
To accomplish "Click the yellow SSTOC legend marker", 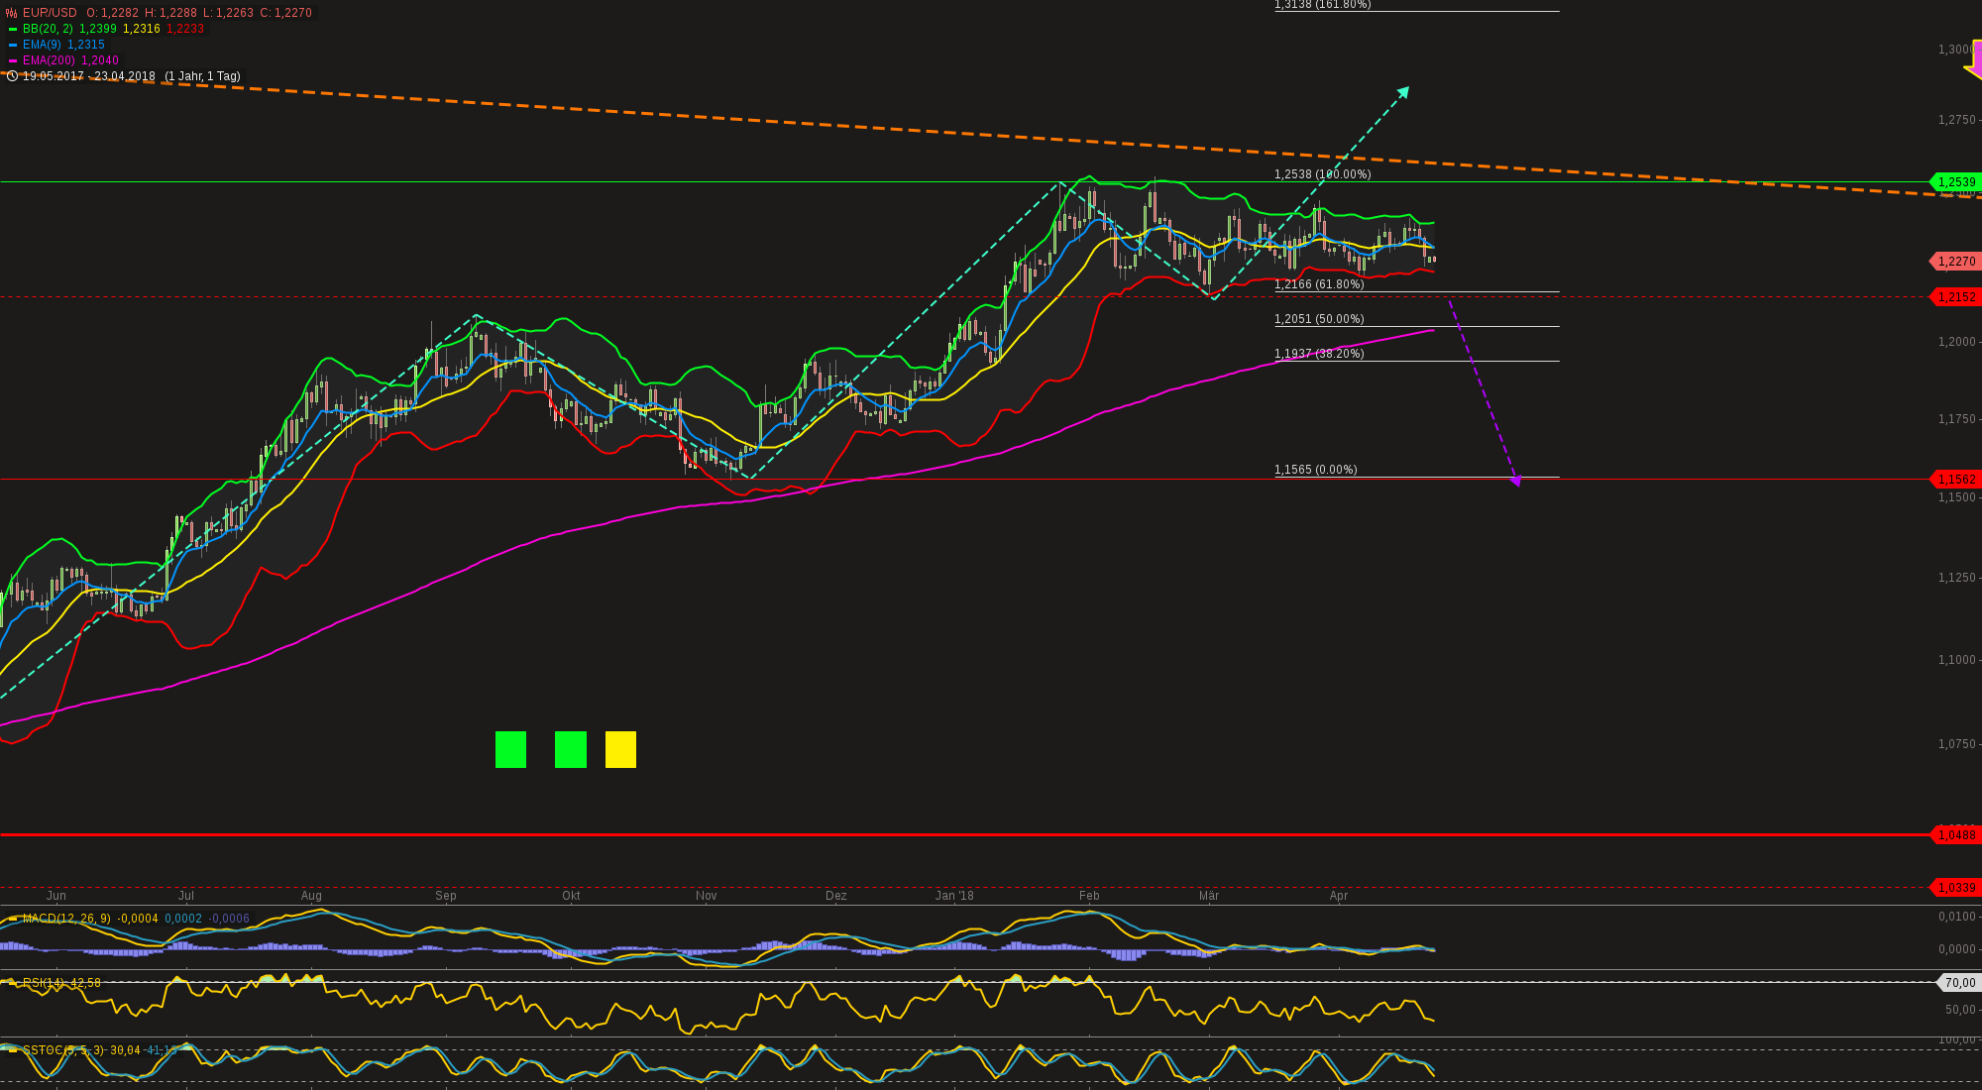I will pos(13,1050).
